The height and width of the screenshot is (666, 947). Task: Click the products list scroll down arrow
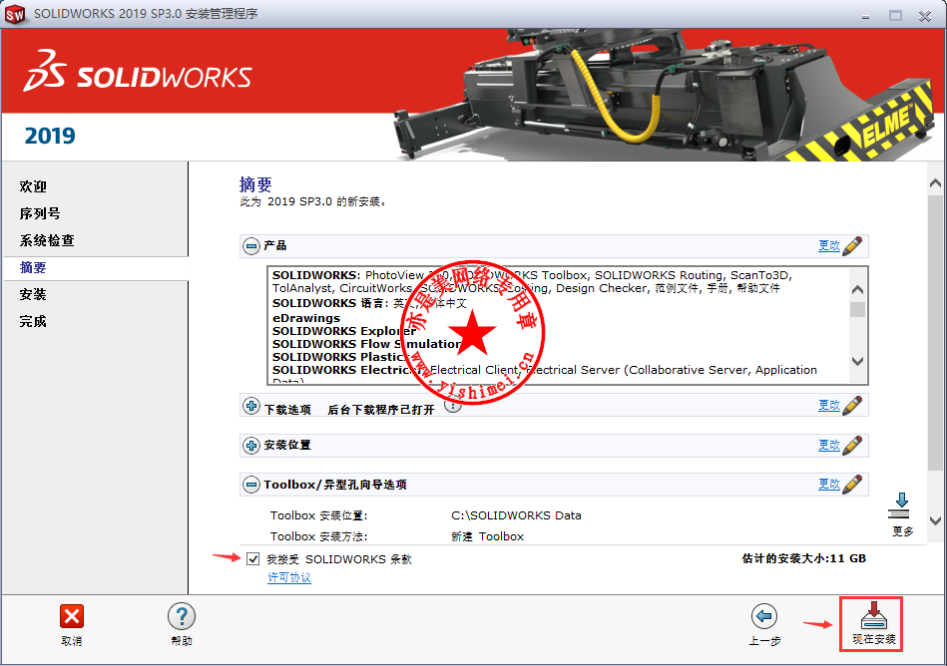(x=857, y=361)
